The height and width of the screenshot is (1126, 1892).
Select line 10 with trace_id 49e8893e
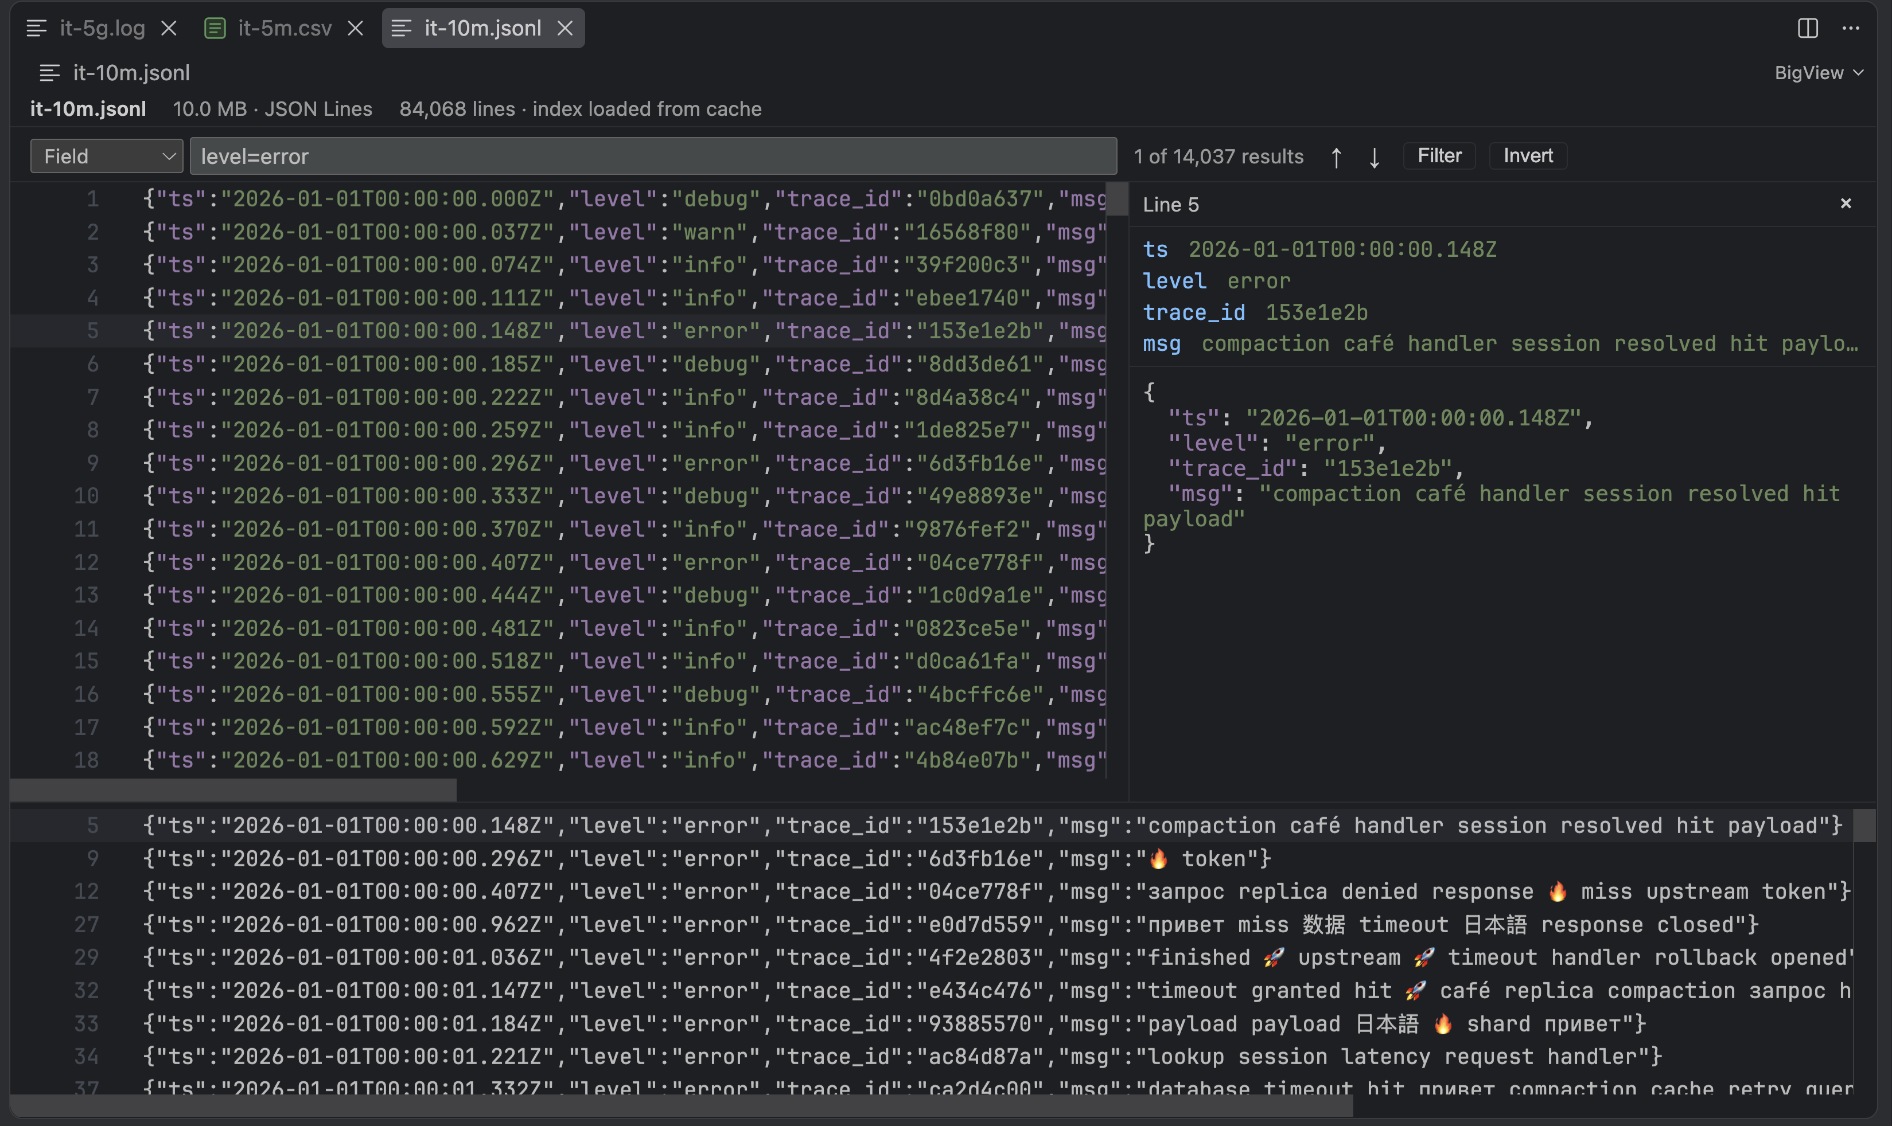[x=558, y=496]
